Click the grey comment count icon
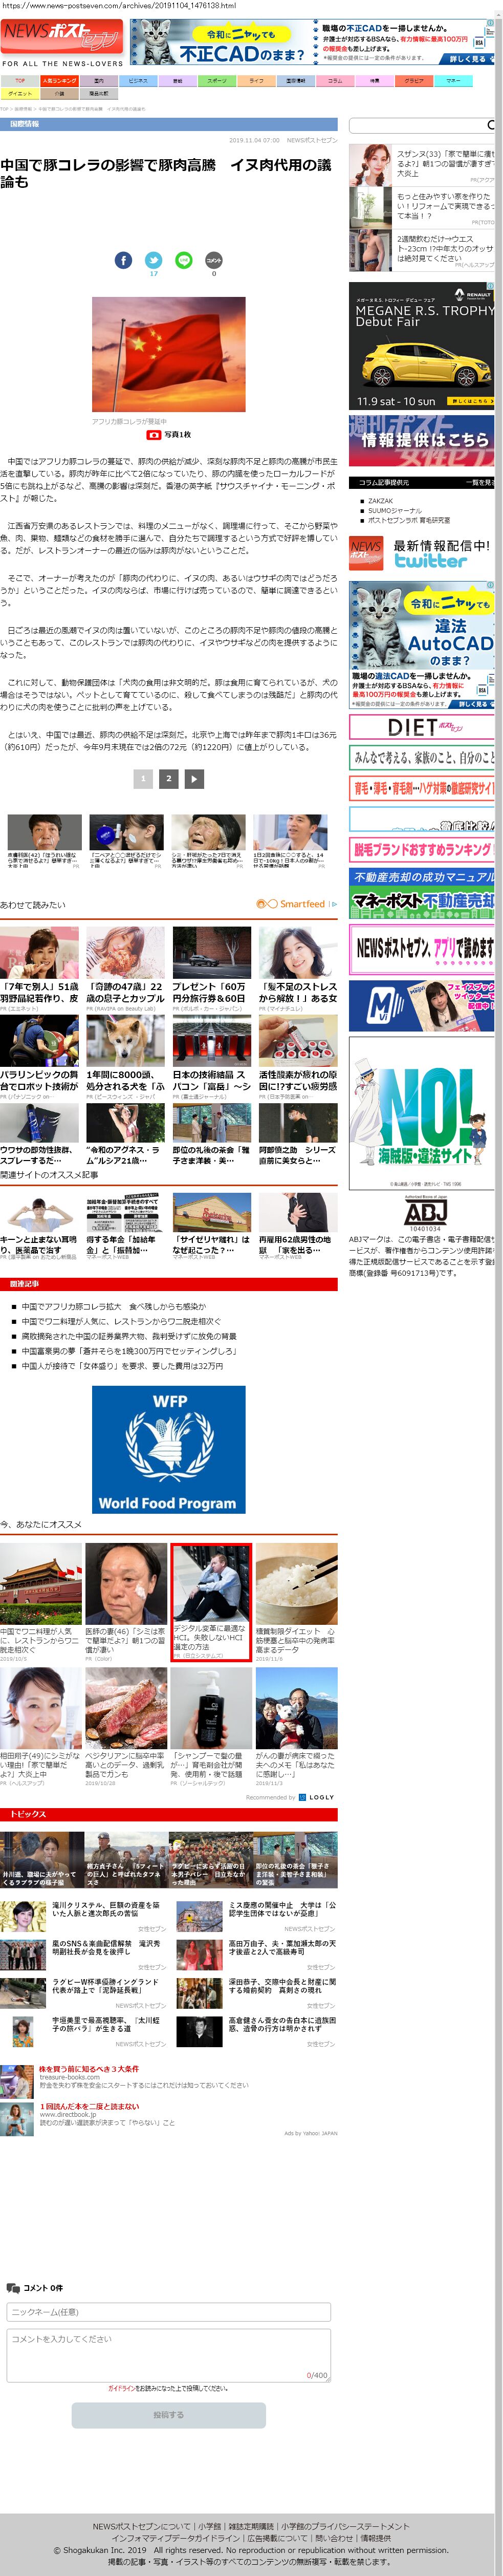The image size is (503, 2576). click(213, 260)
